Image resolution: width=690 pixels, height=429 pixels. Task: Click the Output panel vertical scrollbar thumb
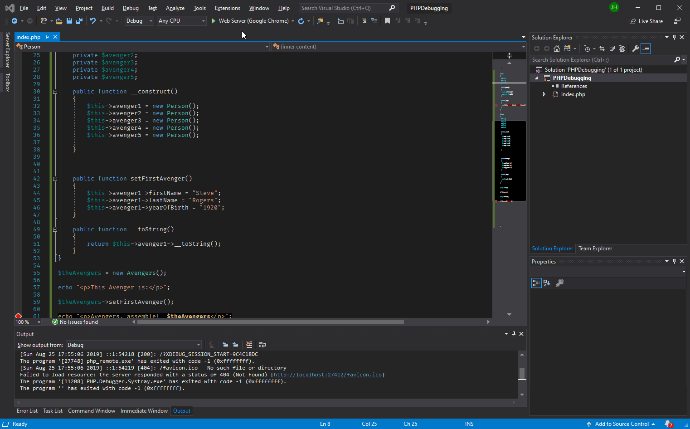tap(522, 373)
